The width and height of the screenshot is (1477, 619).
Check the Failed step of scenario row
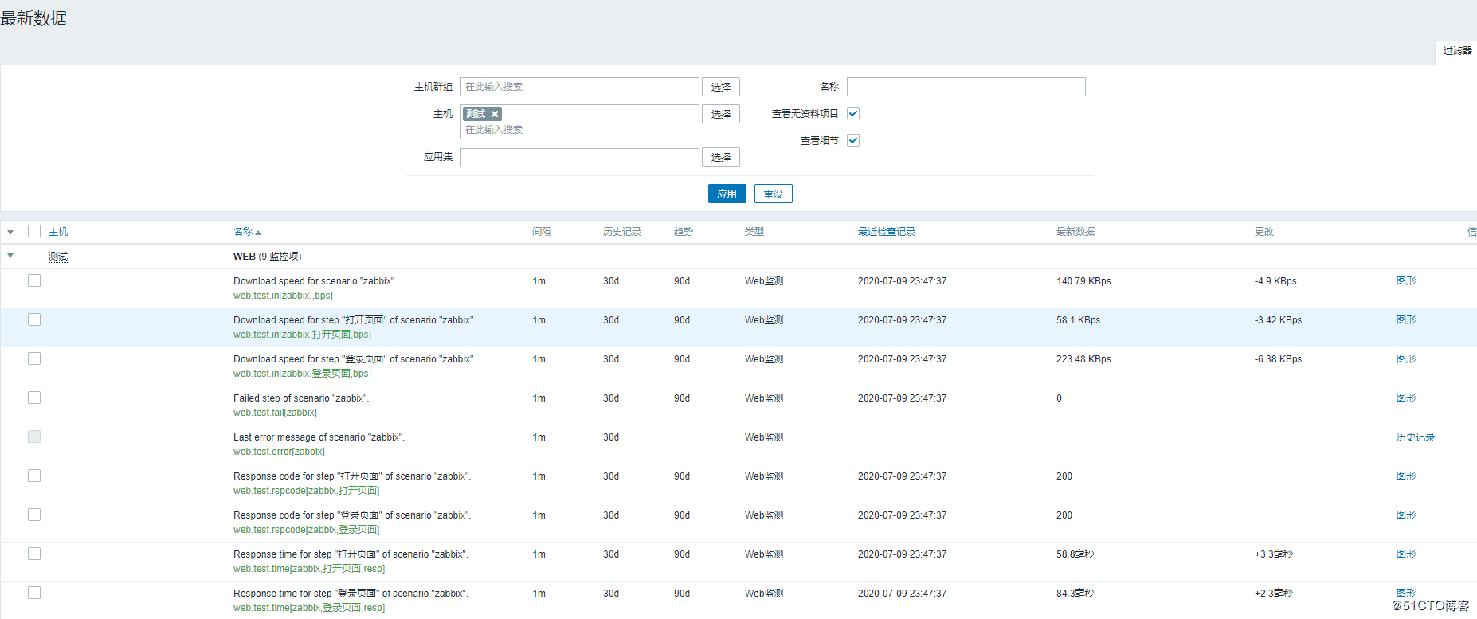(34, 398)
